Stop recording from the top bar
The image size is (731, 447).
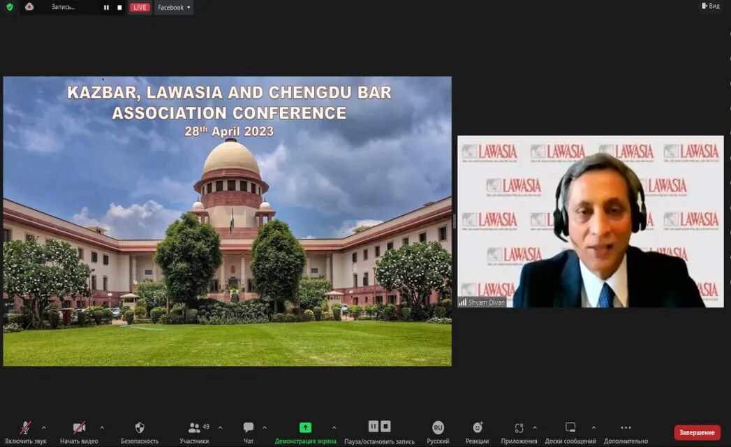119,8
